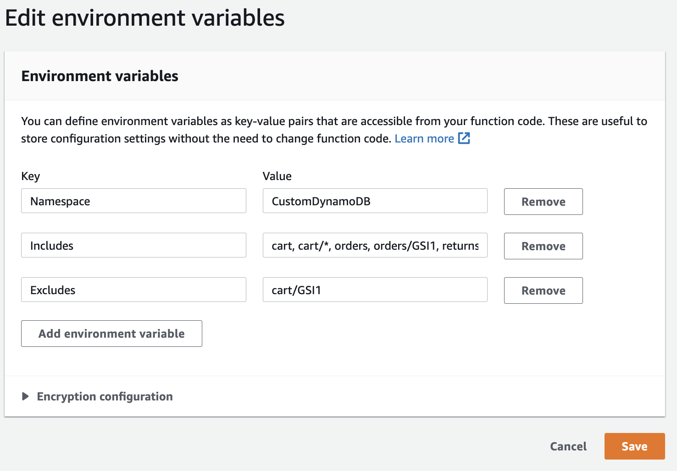
Task: Remove the Excludes variable
Action: tap(543, 290)
